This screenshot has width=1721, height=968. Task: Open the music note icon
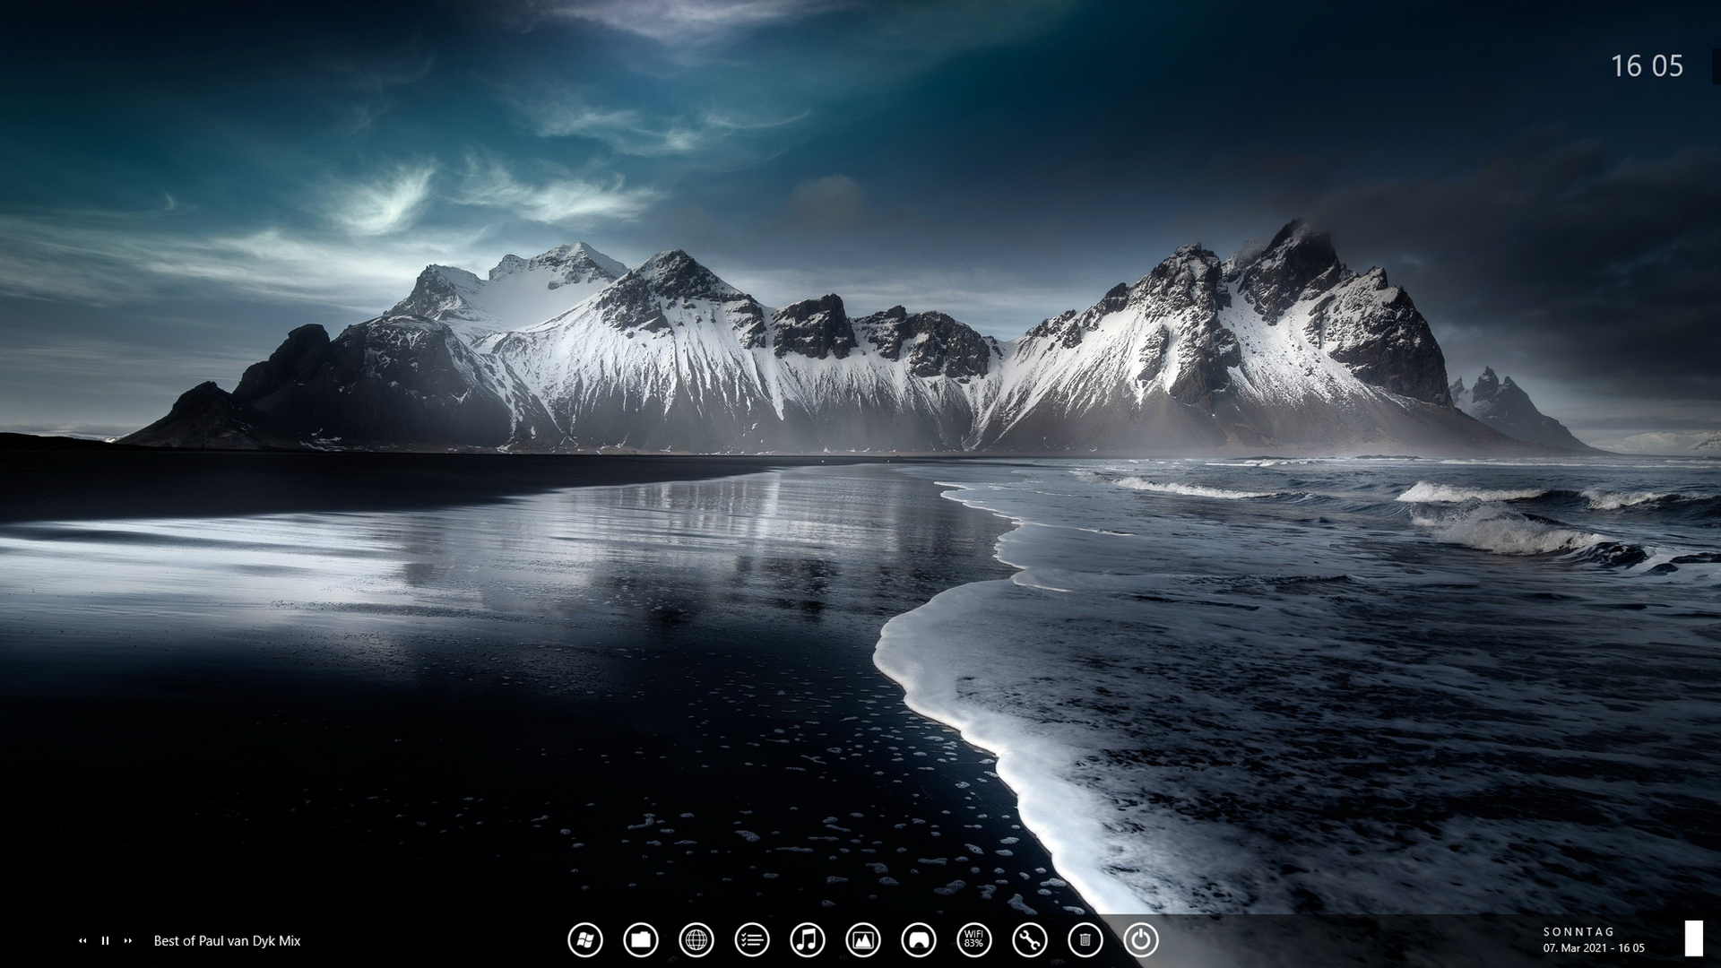tap(808, 940)
